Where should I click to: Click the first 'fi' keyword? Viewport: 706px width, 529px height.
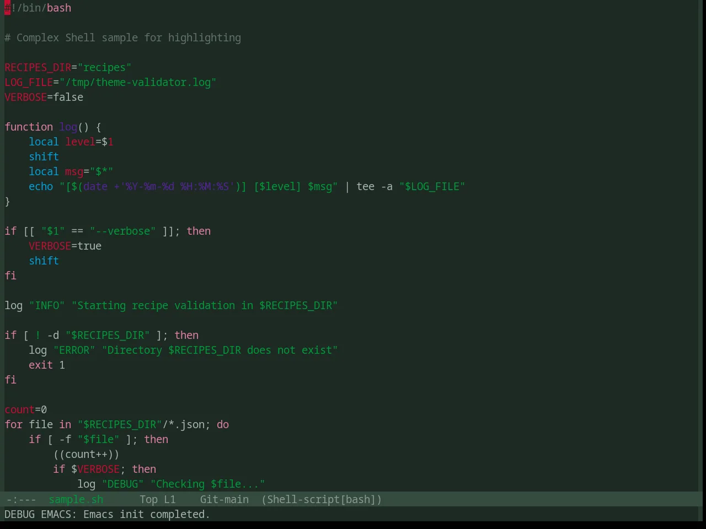(x=10, y=276)
